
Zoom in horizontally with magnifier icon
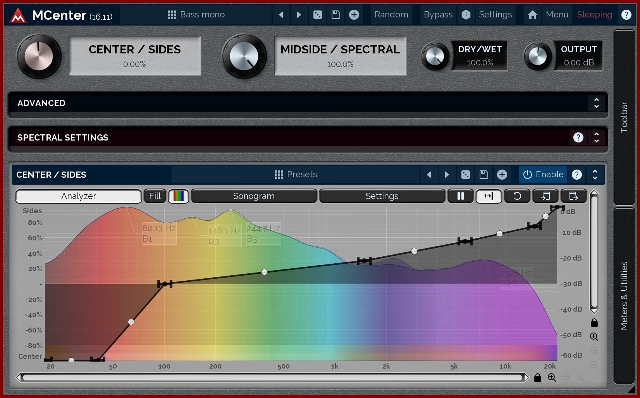point(552,377)
